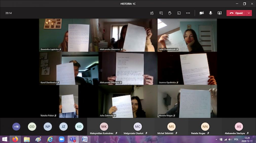Select Aleksandra Stachyra video tile
The image size is (256, 143).
(128, 68)
